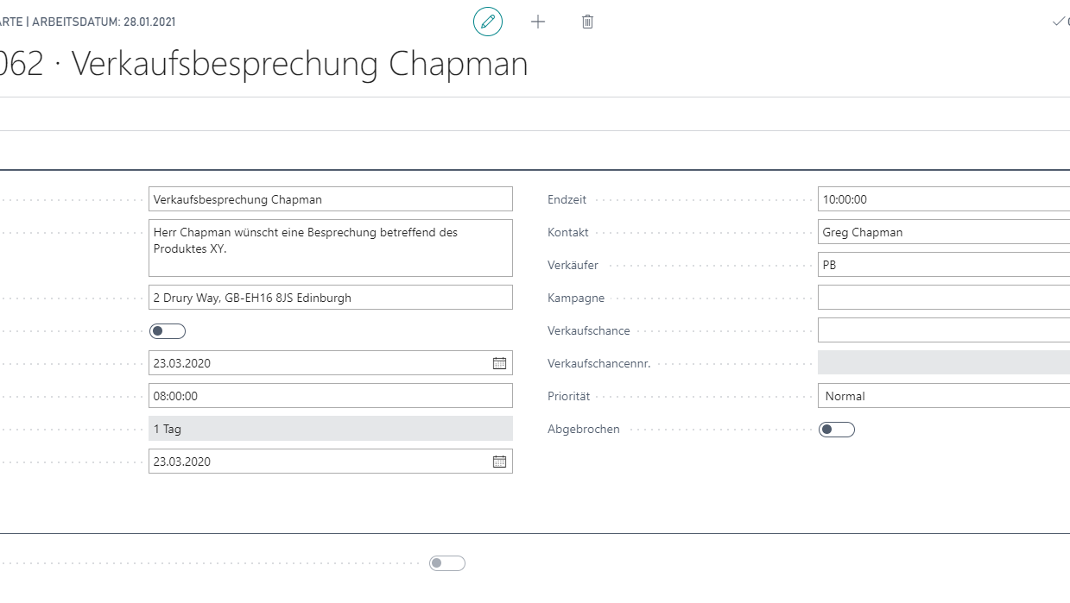Click the Verkaufsbesprechung Chapman description input field

pos(330,199)
